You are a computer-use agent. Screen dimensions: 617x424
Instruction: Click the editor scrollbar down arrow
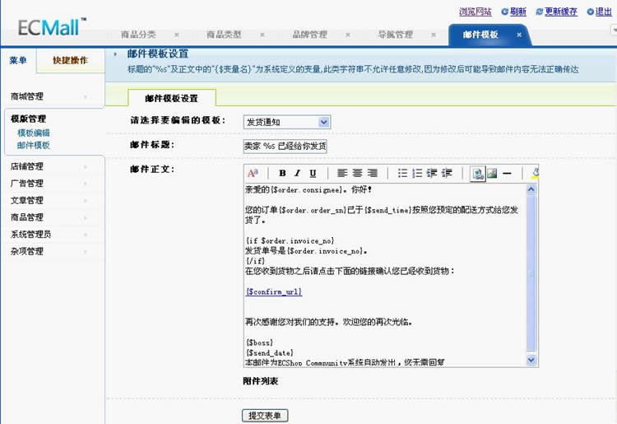pos(531,360)
